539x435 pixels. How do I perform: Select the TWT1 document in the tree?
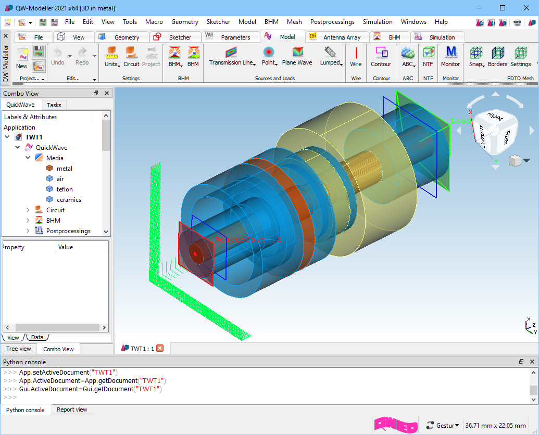(34, 137)
